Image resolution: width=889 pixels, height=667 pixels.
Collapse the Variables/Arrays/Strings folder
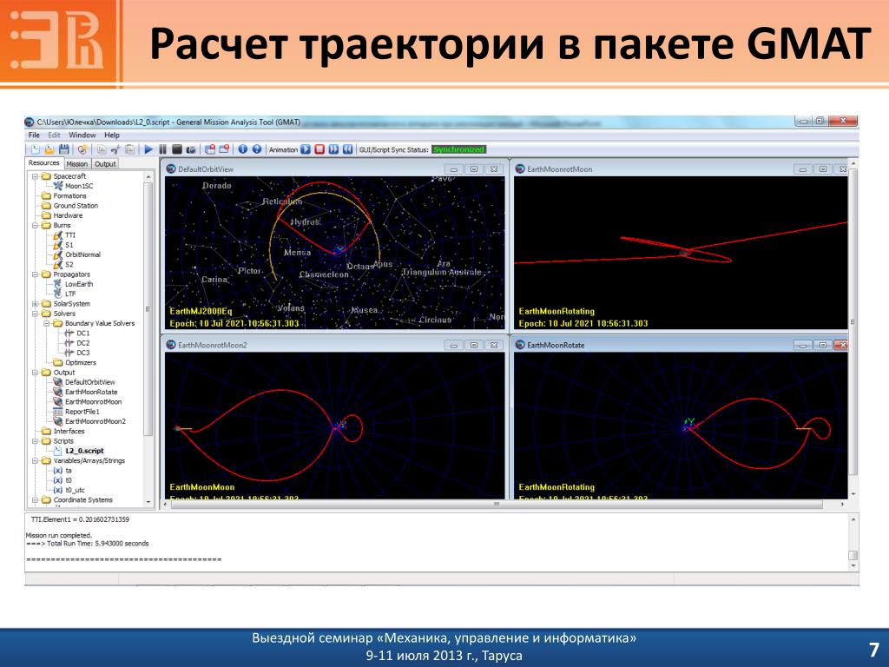35,461
